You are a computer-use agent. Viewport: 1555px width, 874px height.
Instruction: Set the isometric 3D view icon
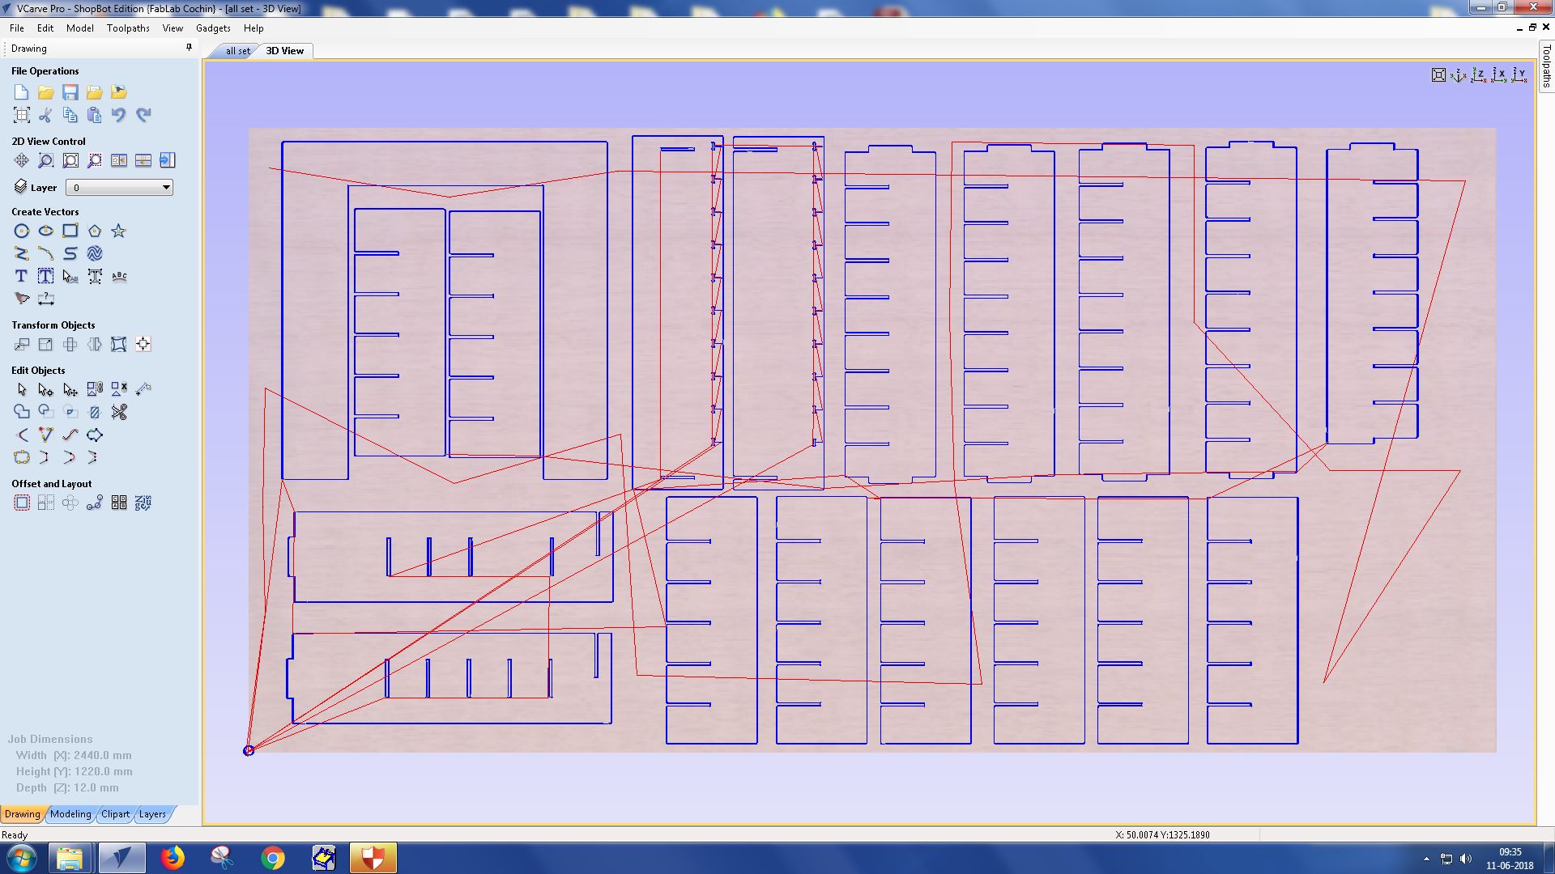click(1458, 75)
